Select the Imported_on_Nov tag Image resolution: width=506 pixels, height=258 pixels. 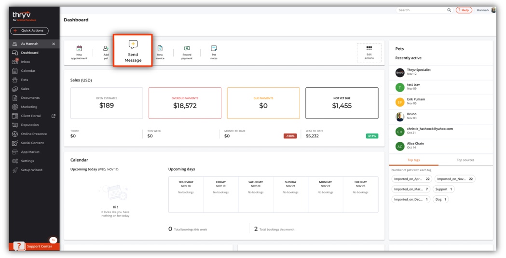455,179
